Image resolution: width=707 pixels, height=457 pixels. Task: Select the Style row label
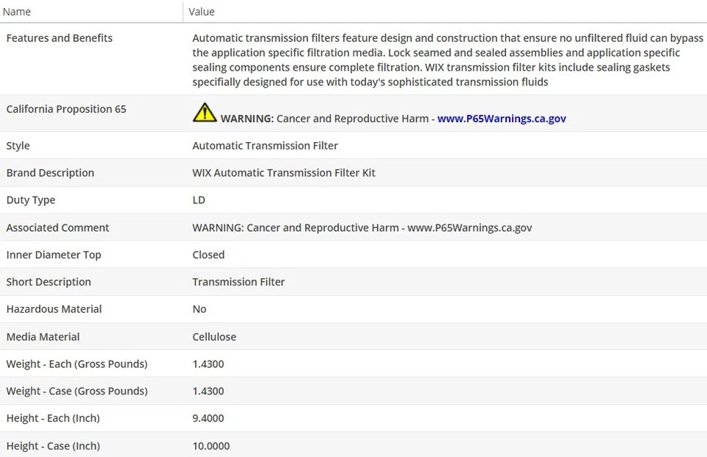[x=18, y=146]
